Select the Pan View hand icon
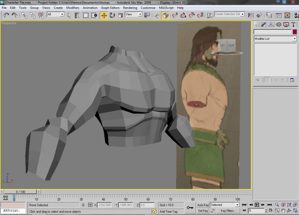This screenshot has height=215, width=299. coord(283,211)
